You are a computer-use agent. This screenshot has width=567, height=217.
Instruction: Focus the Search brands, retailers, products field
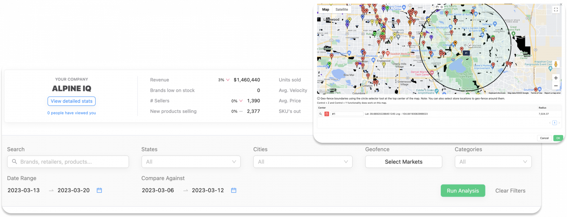pyautogui.click(x=68, y=162)
